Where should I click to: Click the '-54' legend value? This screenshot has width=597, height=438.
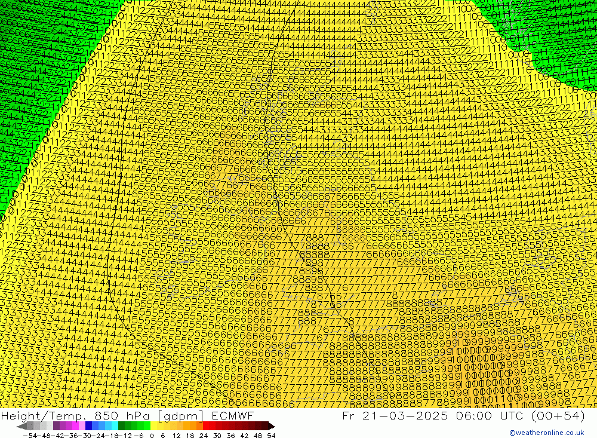(x=30, y=436)
